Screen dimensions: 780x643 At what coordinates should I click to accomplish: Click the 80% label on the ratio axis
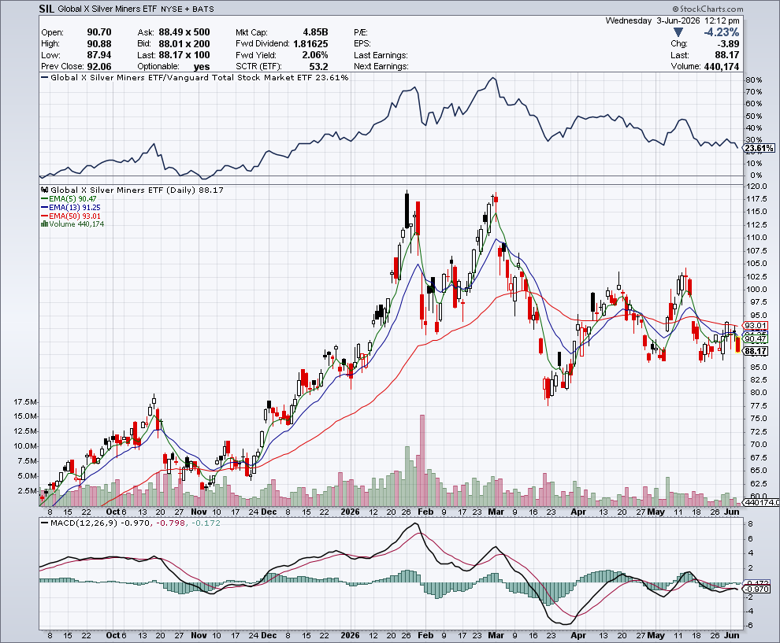(x=755, y=80)
